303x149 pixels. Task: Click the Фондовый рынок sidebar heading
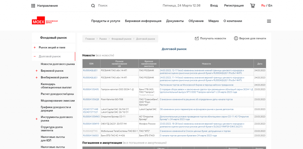click(x=54, y=38)
